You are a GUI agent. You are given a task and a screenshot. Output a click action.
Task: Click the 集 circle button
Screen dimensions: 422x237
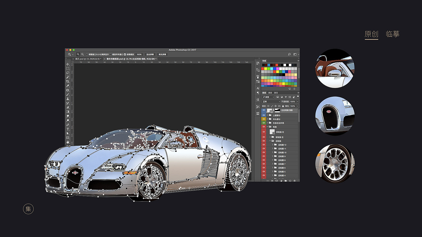coord(28,209)
